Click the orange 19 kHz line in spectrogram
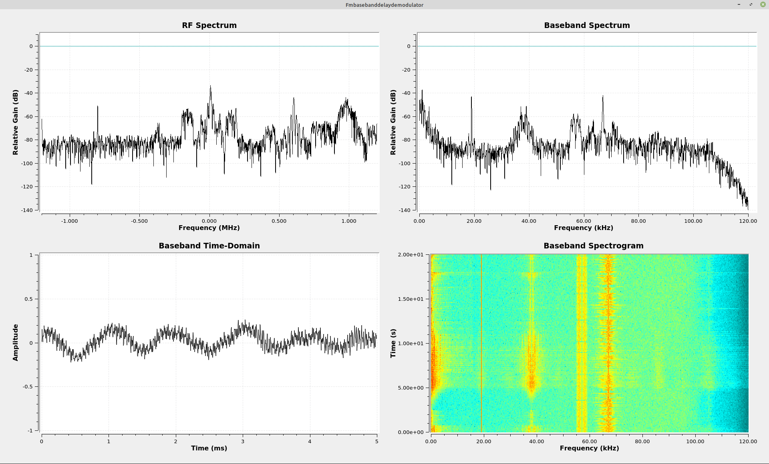 (481, 343)
